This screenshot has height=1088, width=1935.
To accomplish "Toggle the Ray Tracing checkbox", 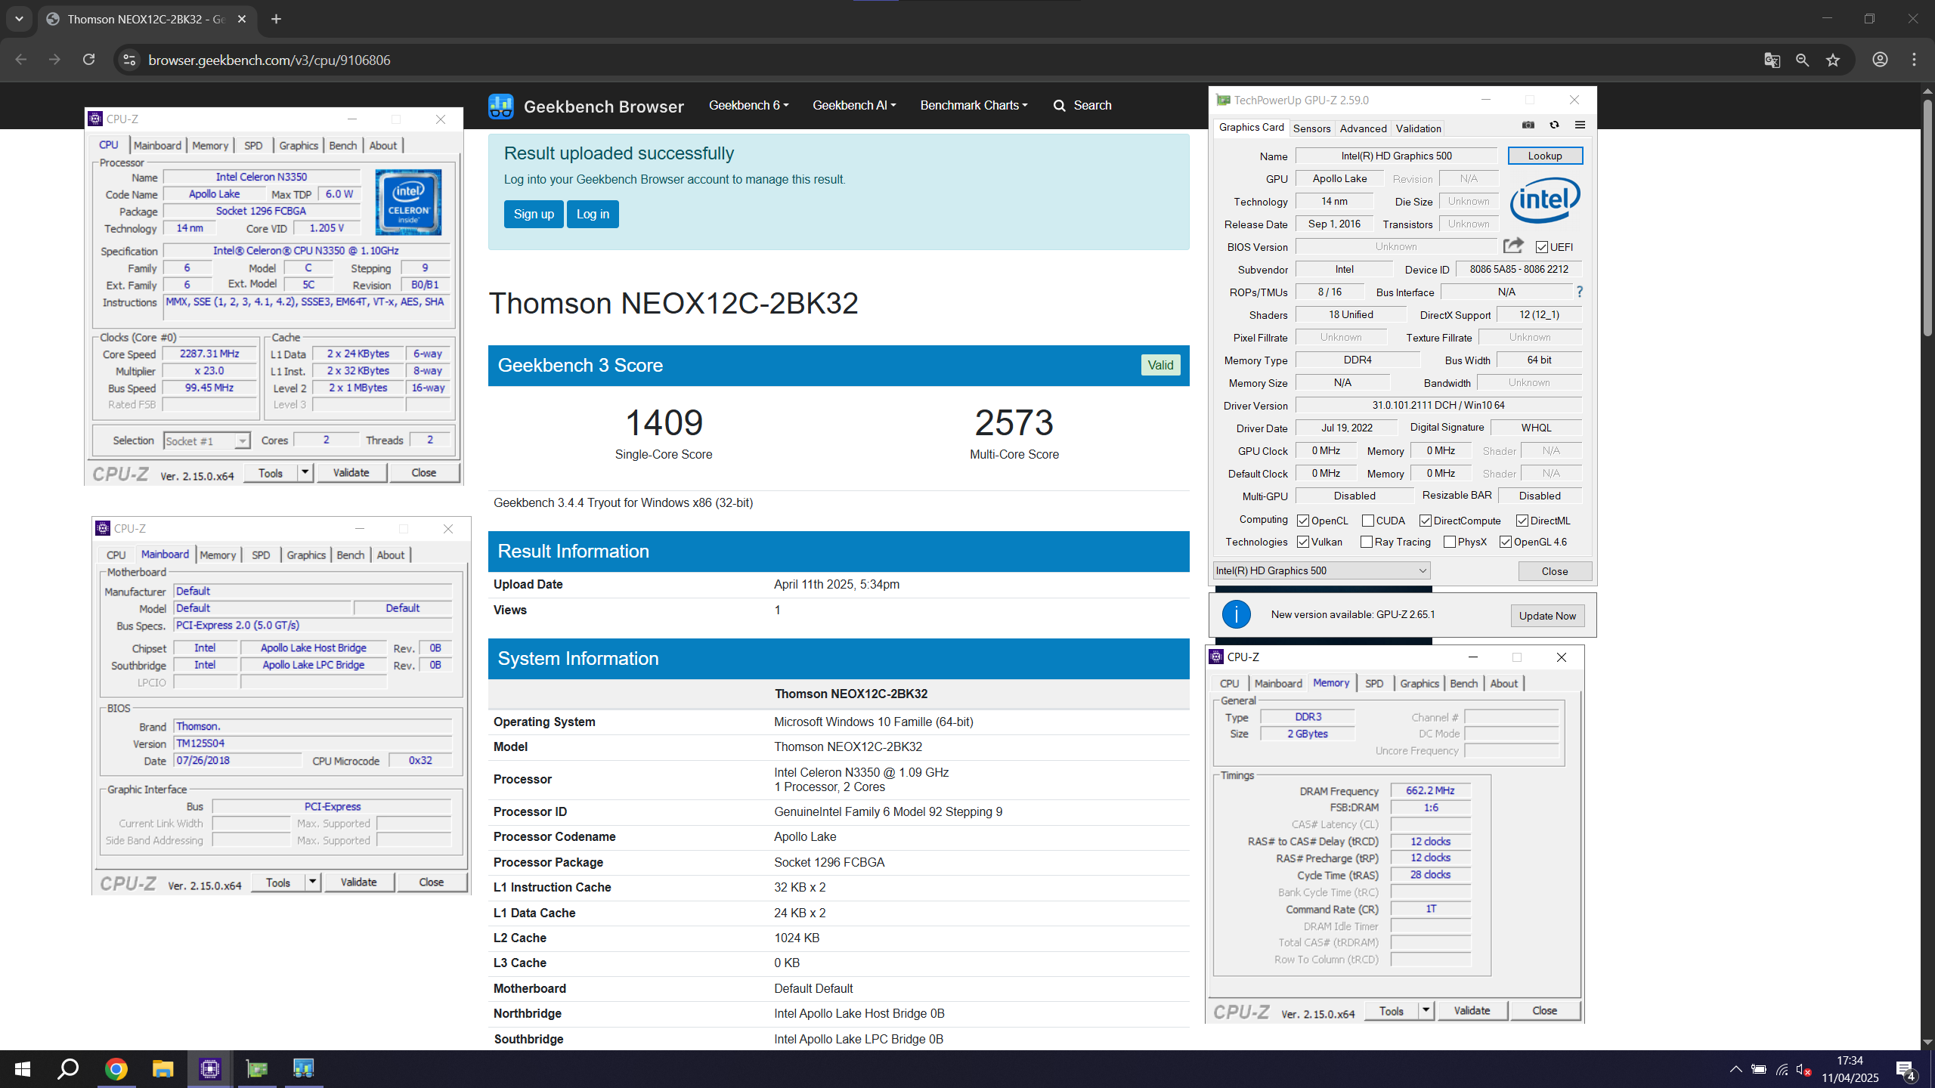I will click(1367, 542).
